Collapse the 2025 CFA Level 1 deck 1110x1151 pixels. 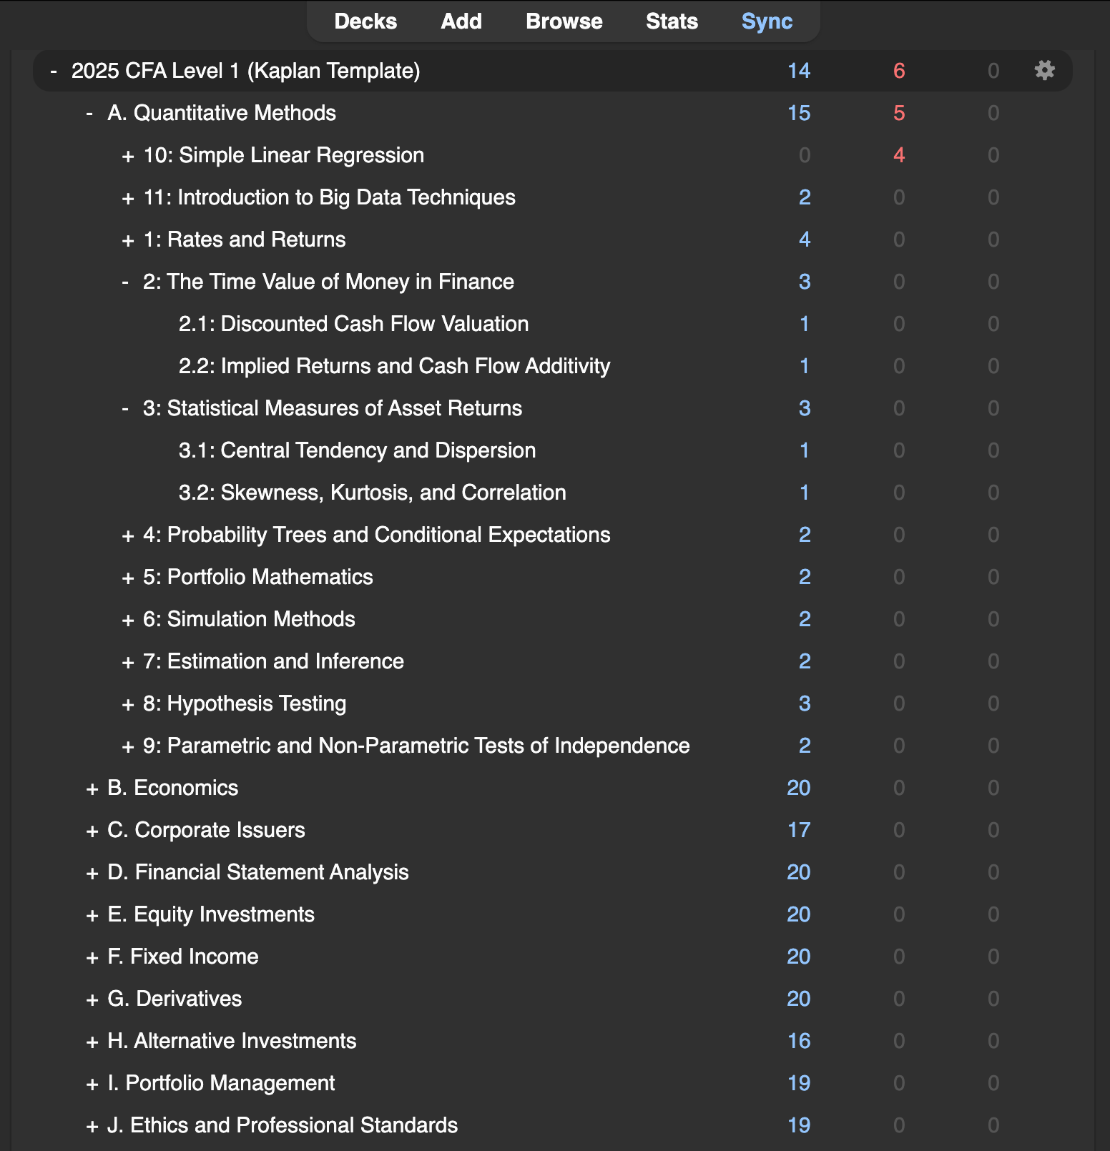[x=54, y=71]
